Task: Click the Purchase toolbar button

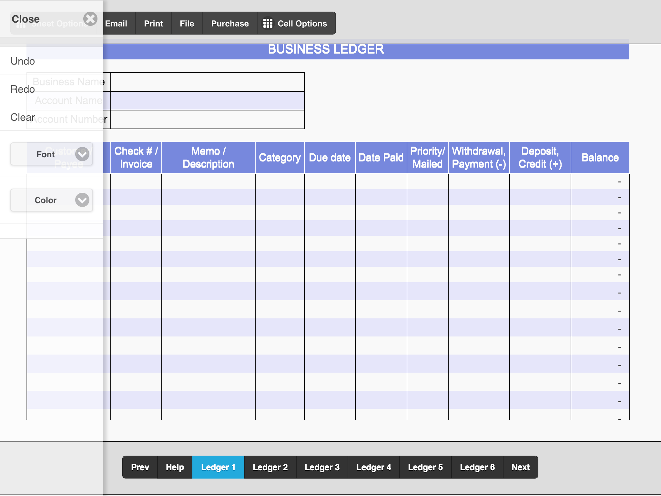Action: tap(230, 24)
